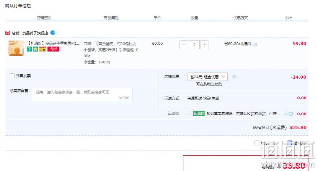Toggle the 匿名购买 checkbox

point(290,143)
